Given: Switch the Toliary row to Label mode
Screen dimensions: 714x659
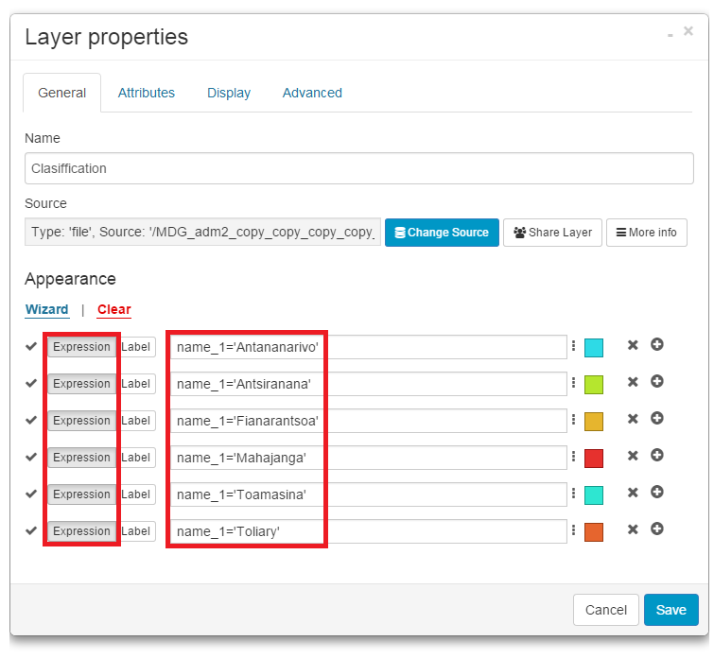Looking at the screenshot, I should pyautogui.click(x=136, y=531).
